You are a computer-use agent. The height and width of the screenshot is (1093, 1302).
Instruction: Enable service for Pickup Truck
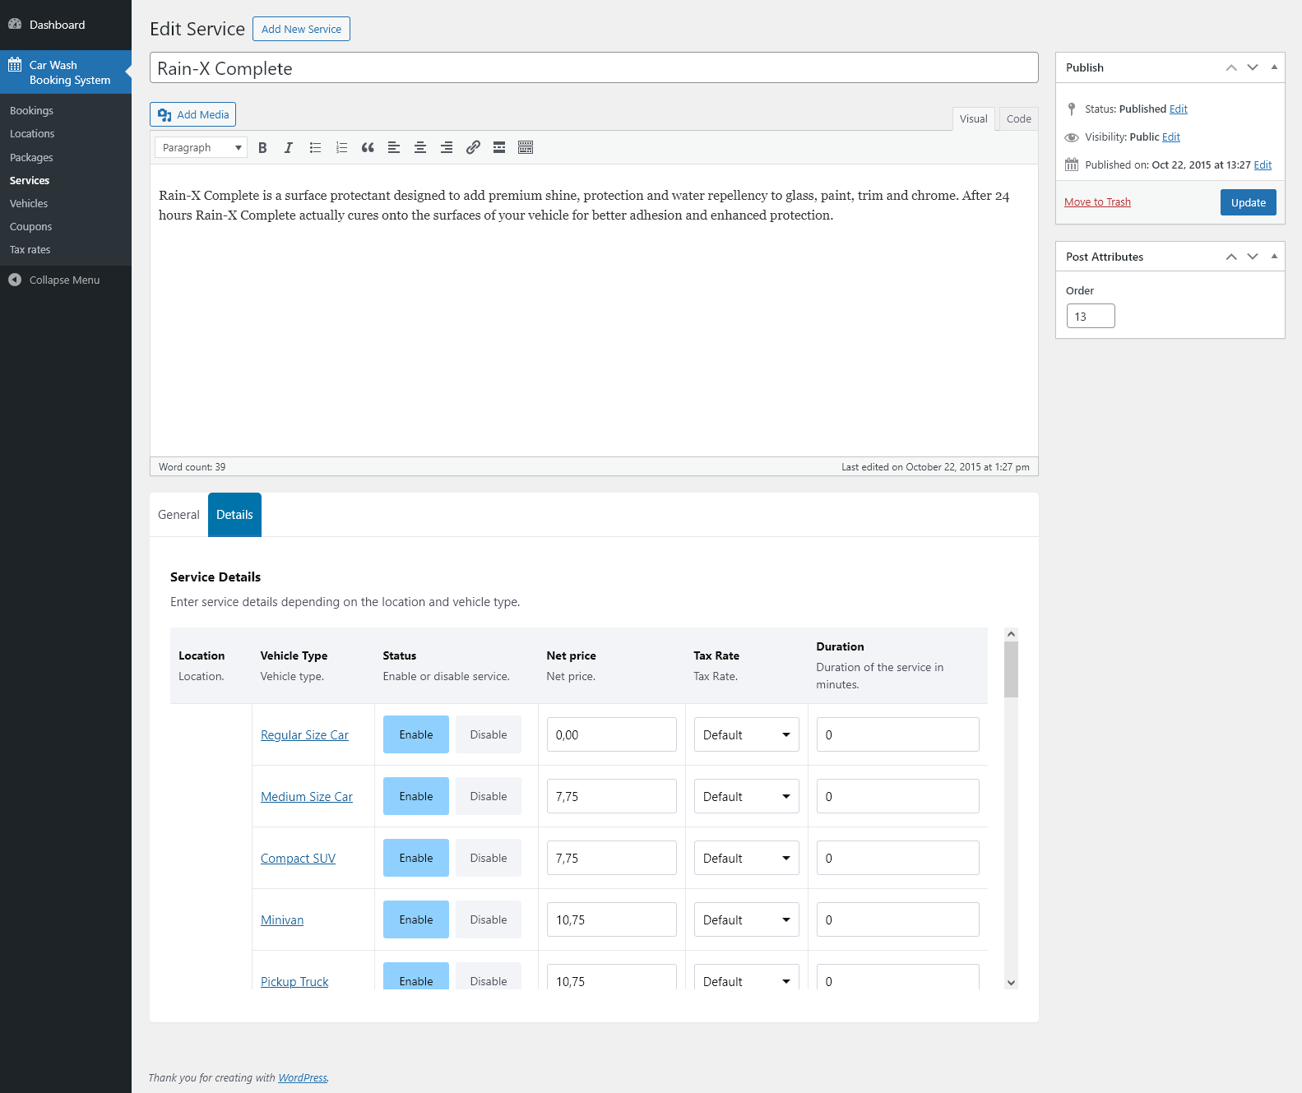416,976
